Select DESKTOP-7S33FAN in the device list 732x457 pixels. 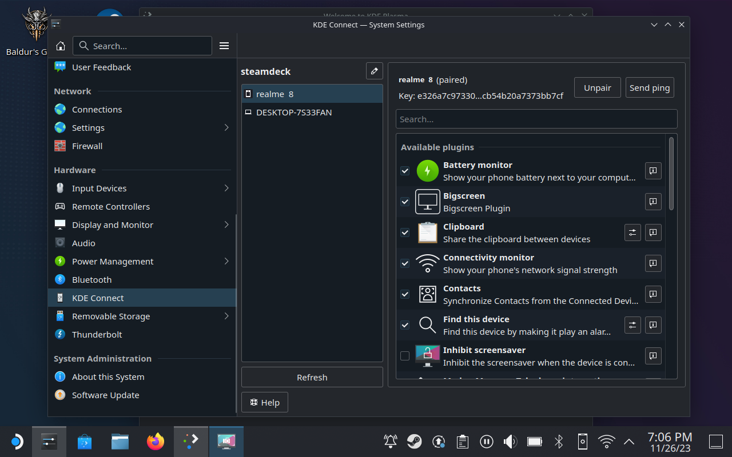point(293,113)
